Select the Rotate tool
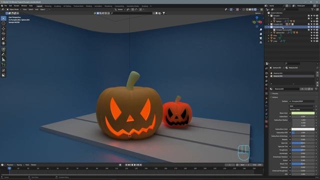320x180 pixels. pos(3,33)
